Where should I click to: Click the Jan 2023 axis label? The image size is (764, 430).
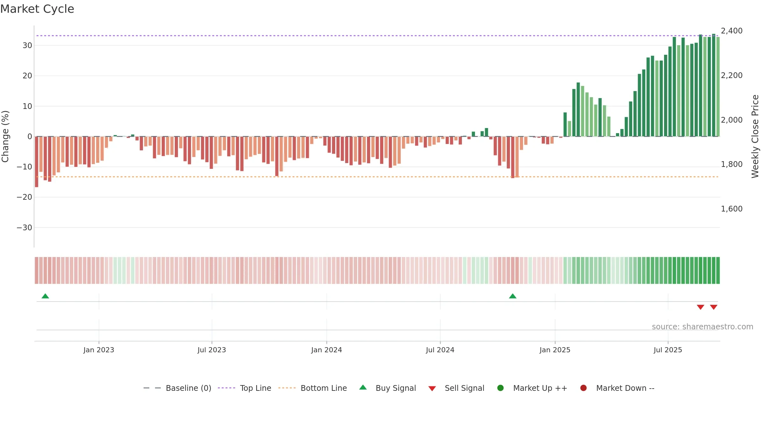(x=99, y=350)
